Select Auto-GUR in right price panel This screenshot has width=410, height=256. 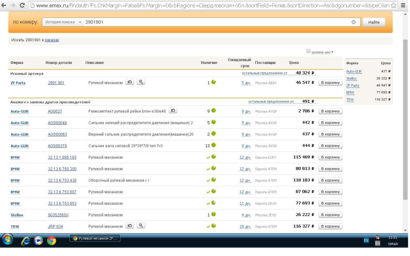354,71
